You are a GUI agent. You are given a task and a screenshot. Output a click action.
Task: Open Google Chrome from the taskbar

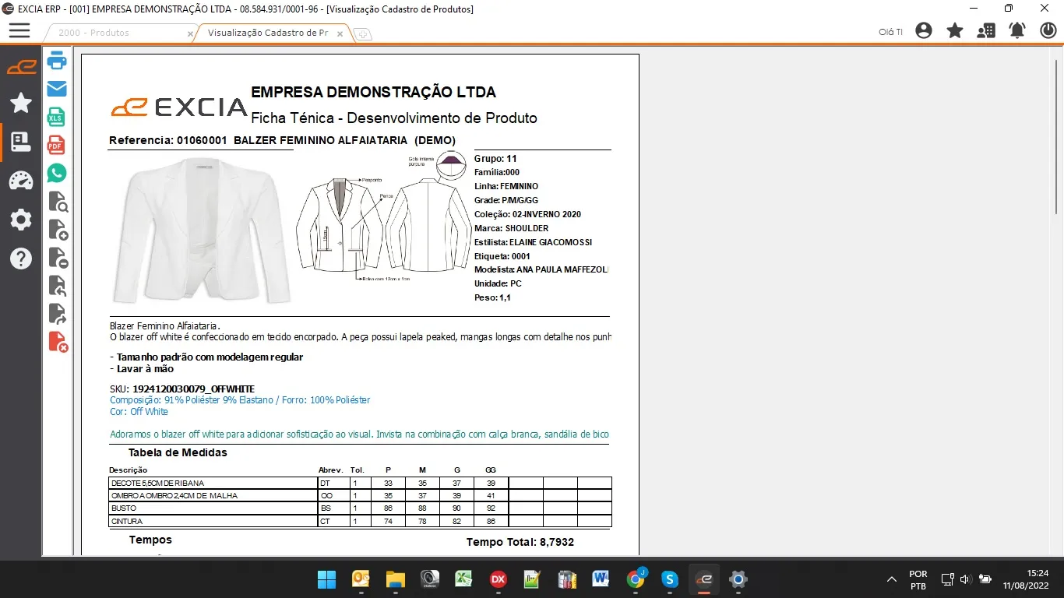pyautogui.click(x=636, y=579)
